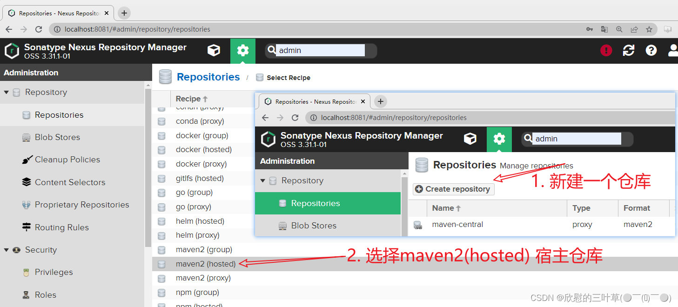The height and width of the screenshot is (307, 678).
Task: Sort by Type column in inset window
Action: (581, 208)
